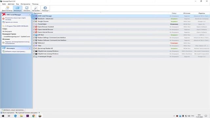Open the Помощь toolbar dropdown arrow
210x118 pixels.
(x=49, y=10)
